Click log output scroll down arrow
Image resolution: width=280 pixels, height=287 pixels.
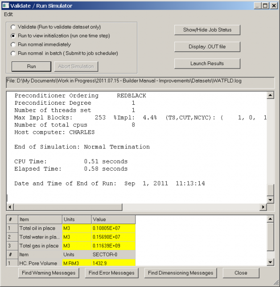[270, 200]
